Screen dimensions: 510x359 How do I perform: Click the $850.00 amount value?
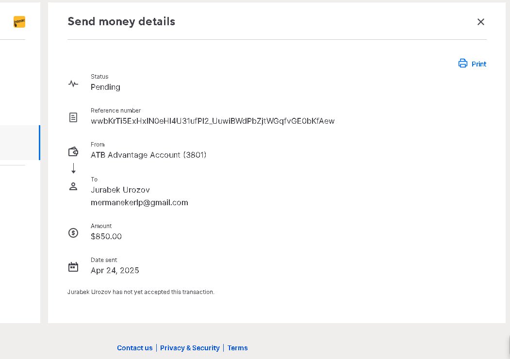(x=106, y=236)
